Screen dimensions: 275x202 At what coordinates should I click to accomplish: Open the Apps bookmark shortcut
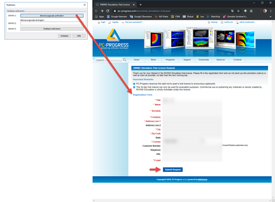100,17
